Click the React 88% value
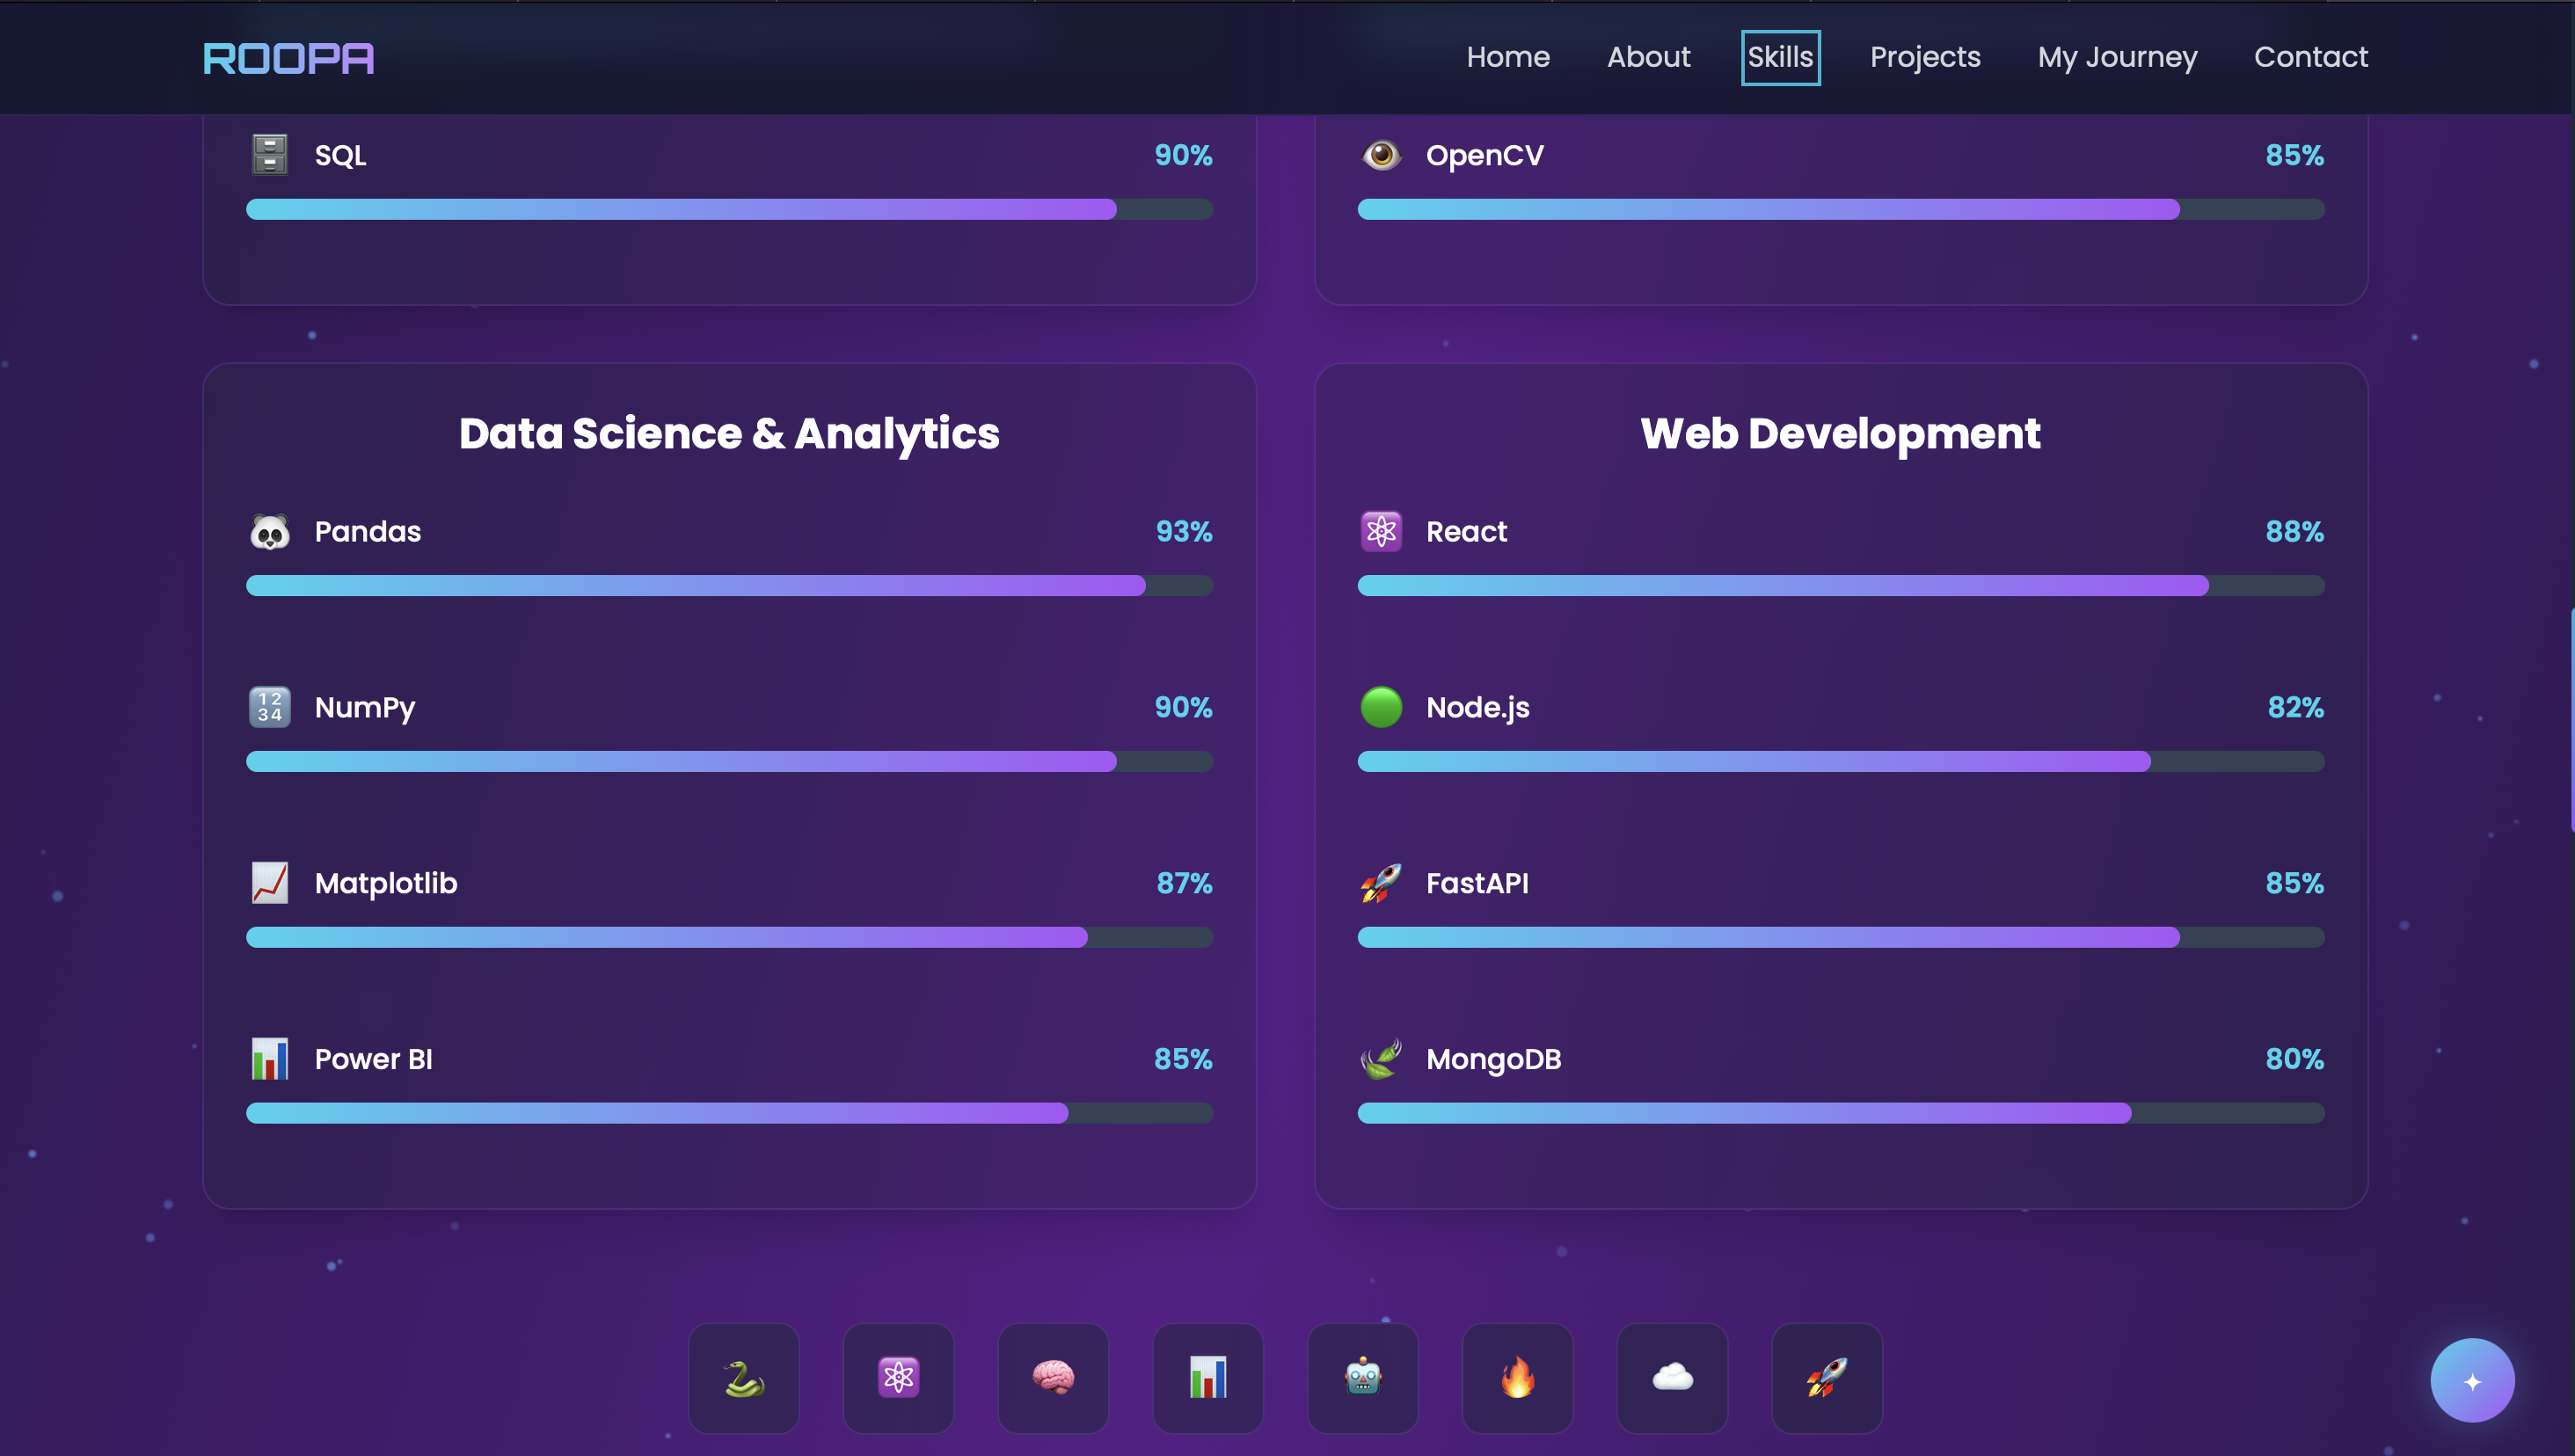 coord(2295,531)
